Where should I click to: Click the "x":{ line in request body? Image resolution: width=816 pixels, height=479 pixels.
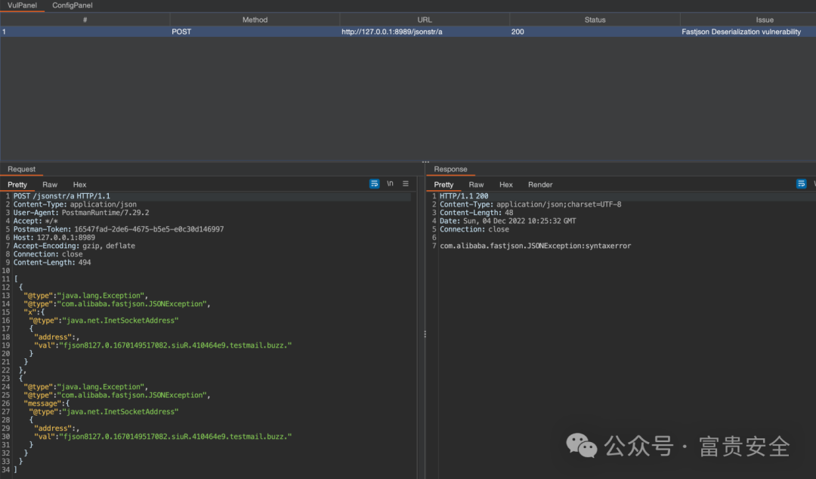point(34,312)
